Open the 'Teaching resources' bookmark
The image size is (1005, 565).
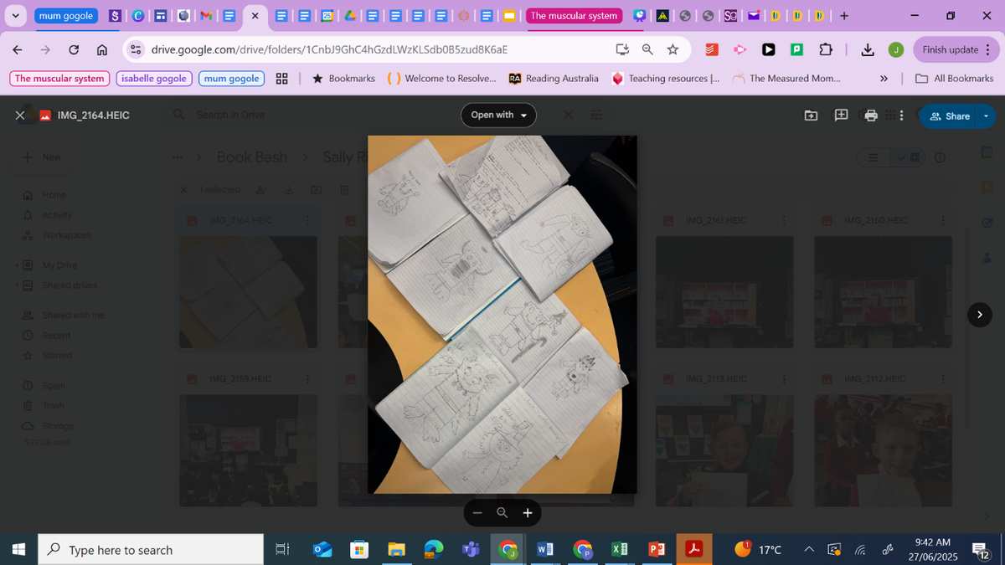pos(666,79)
